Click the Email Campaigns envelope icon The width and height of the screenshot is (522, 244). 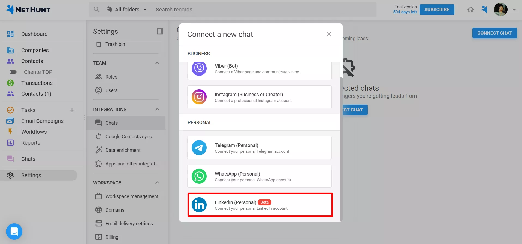10,121
